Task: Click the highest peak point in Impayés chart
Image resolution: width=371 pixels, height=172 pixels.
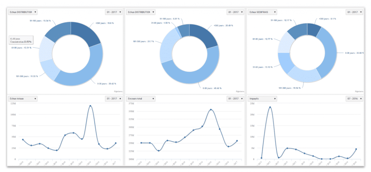Action: [270, 107]
